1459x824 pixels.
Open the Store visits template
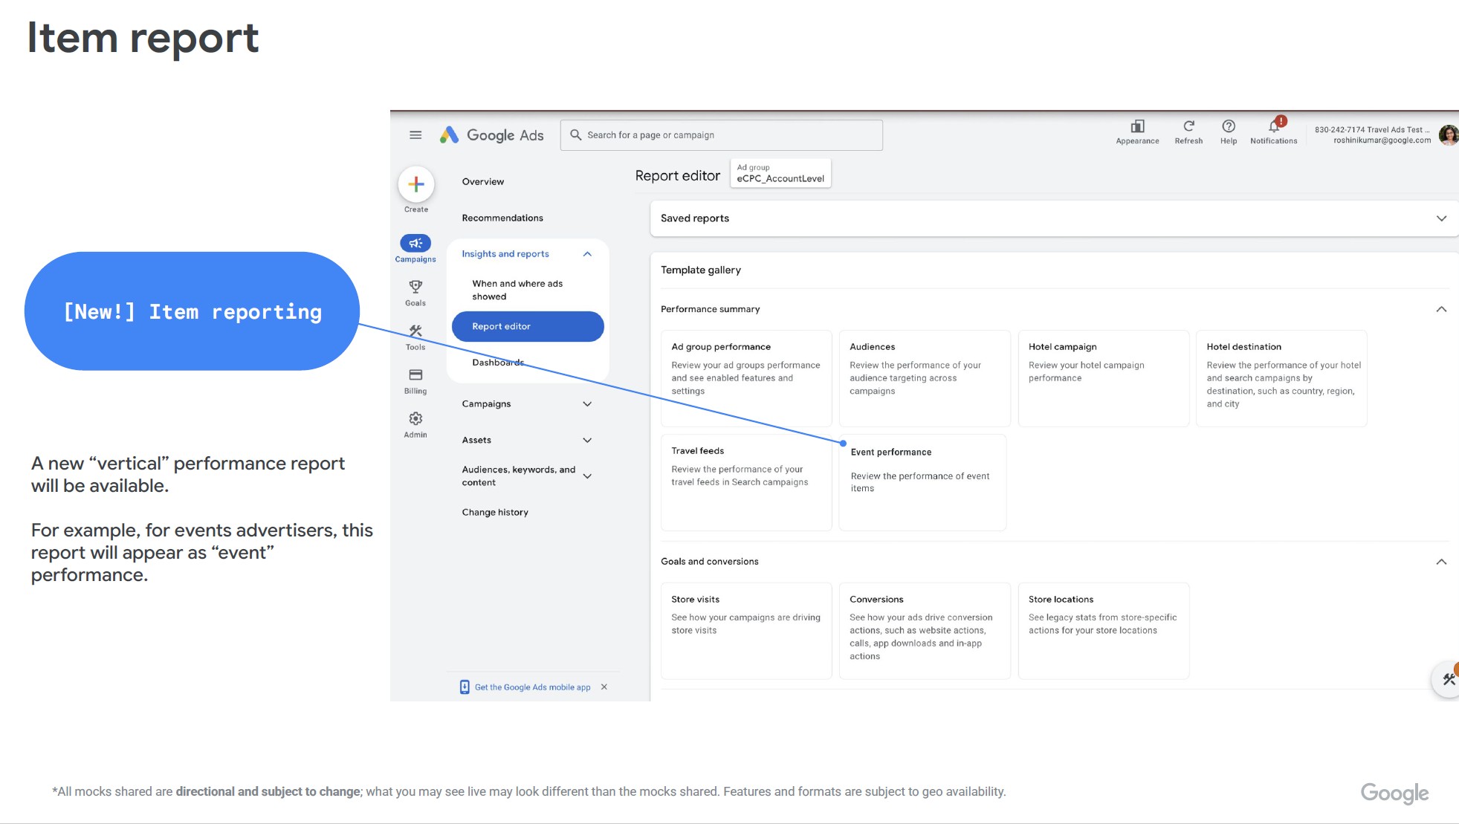pyautogui.click(x=746, y=631)
